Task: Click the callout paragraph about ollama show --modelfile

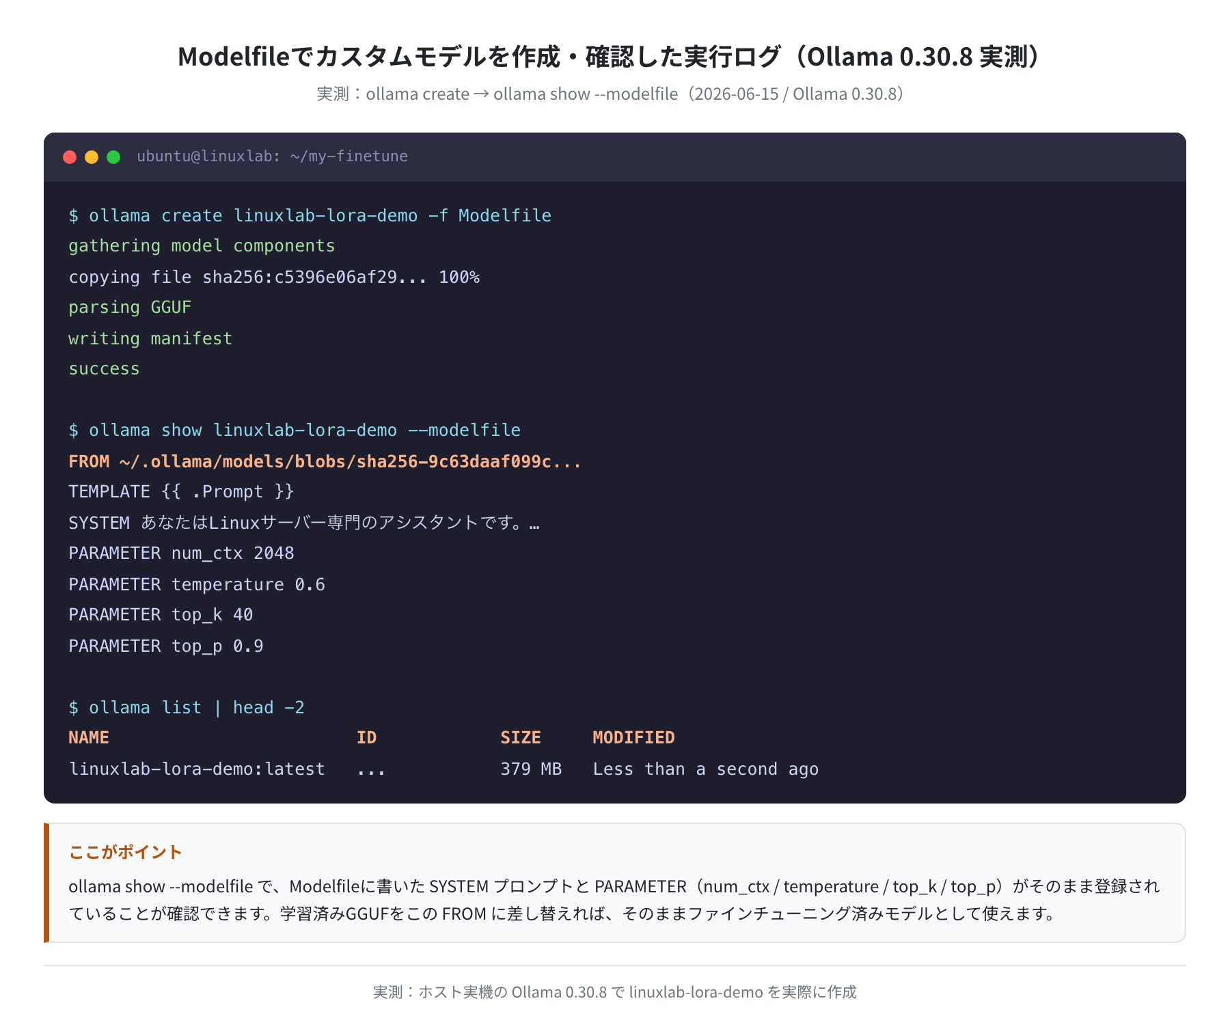Action: (614, 900)
